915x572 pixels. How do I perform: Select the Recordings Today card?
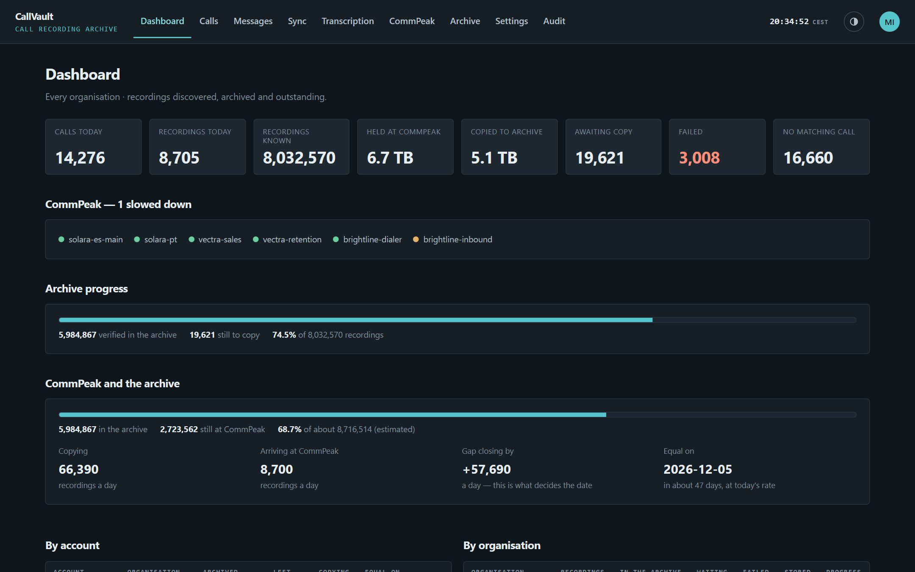(x=197, y=147)
